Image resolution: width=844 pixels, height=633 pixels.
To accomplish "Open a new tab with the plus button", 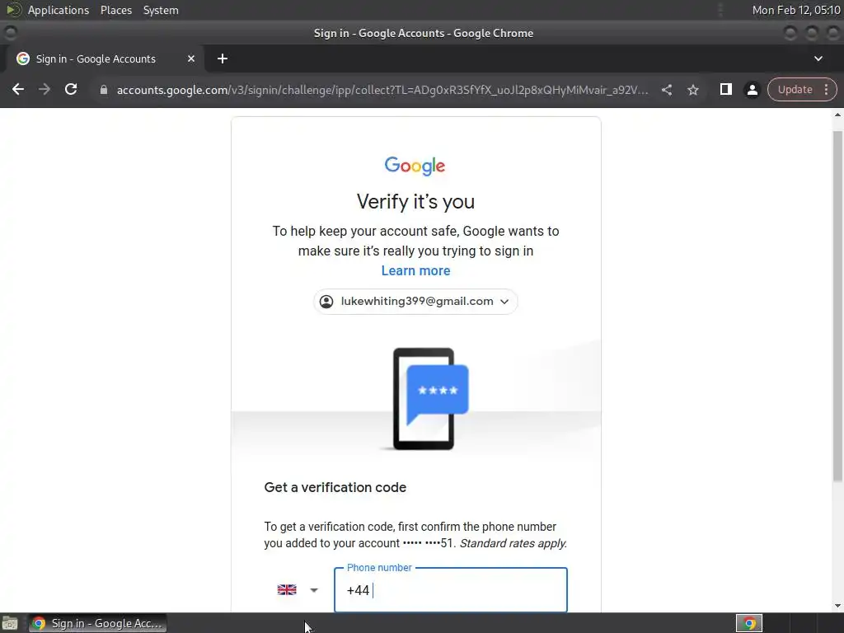I will coord(223,59).
